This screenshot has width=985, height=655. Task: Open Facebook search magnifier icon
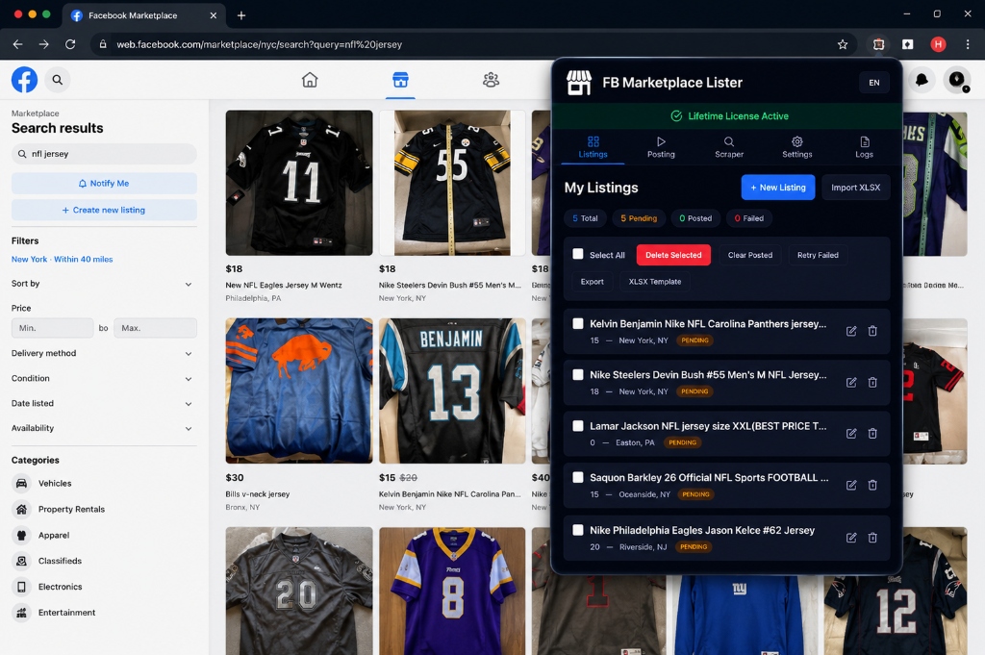coord(57,80)
